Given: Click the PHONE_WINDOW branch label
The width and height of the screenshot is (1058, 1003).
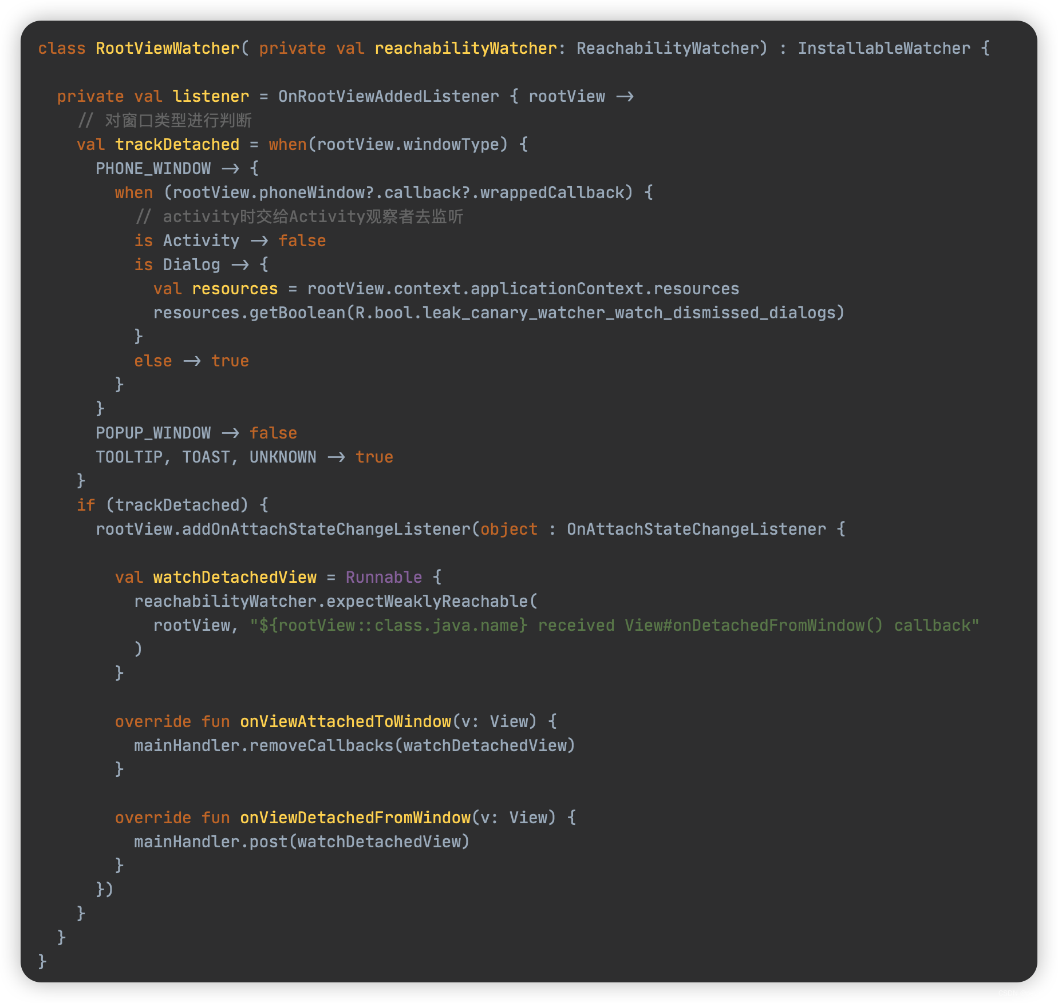Looking at the screenshot, I should 153,168.
